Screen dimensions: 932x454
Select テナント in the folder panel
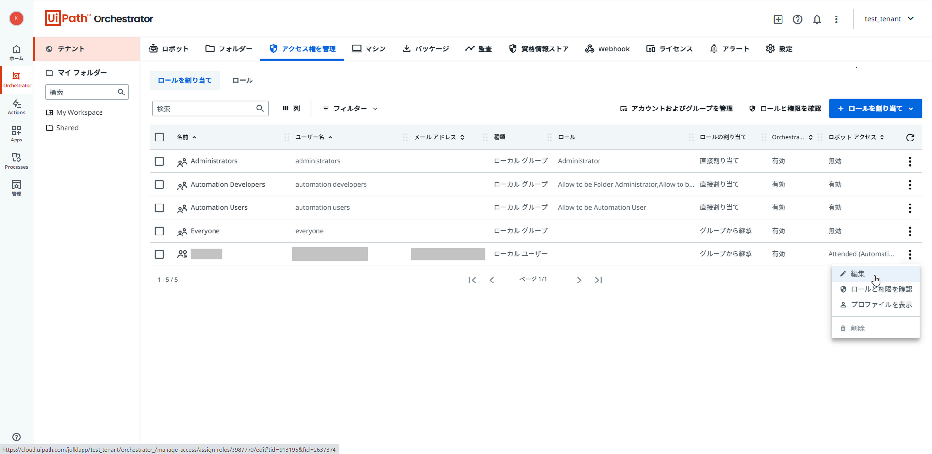87,49
